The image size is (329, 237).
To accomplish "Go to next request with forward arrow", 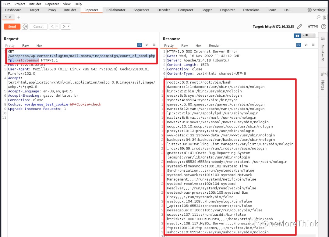I will [64, 27].
